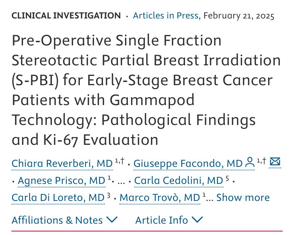Expand the Affiliations & Notes chevron

[112, 219]
